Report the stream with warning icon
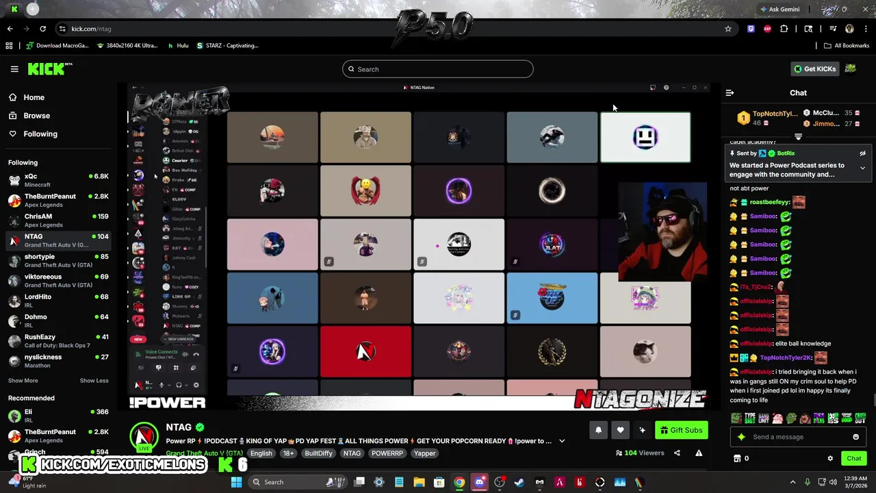The image size is (876, 493). tap(699, 453)
